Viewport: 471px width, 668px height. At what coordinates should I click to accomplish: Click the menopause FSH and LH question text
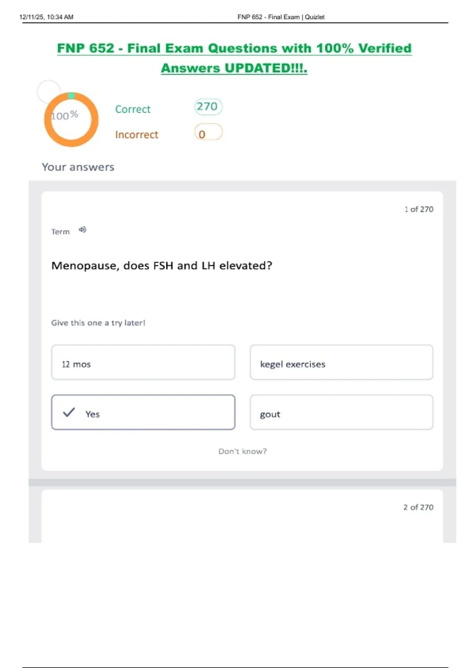tap(162, 266)
